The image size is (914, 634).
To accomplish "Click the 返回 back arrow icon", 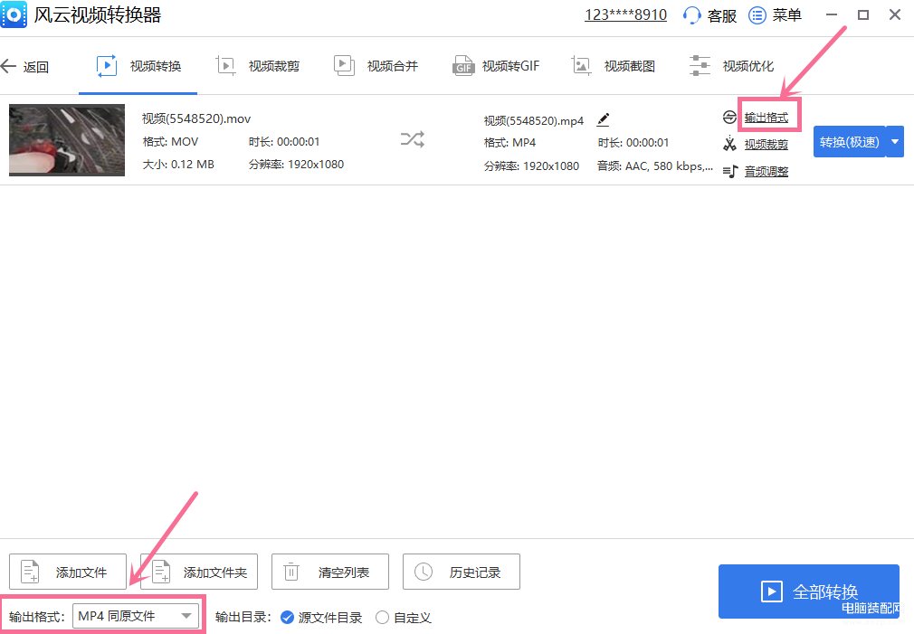I will coord(9,66).
